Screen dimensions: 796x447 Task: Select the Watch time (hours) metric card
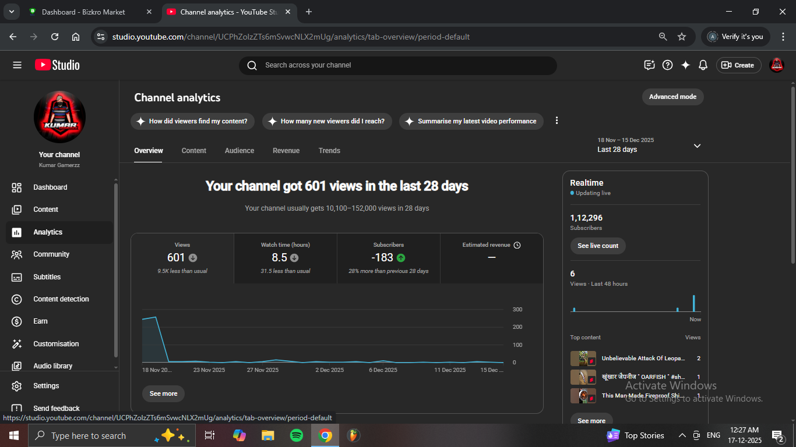(x=286, y=258)
